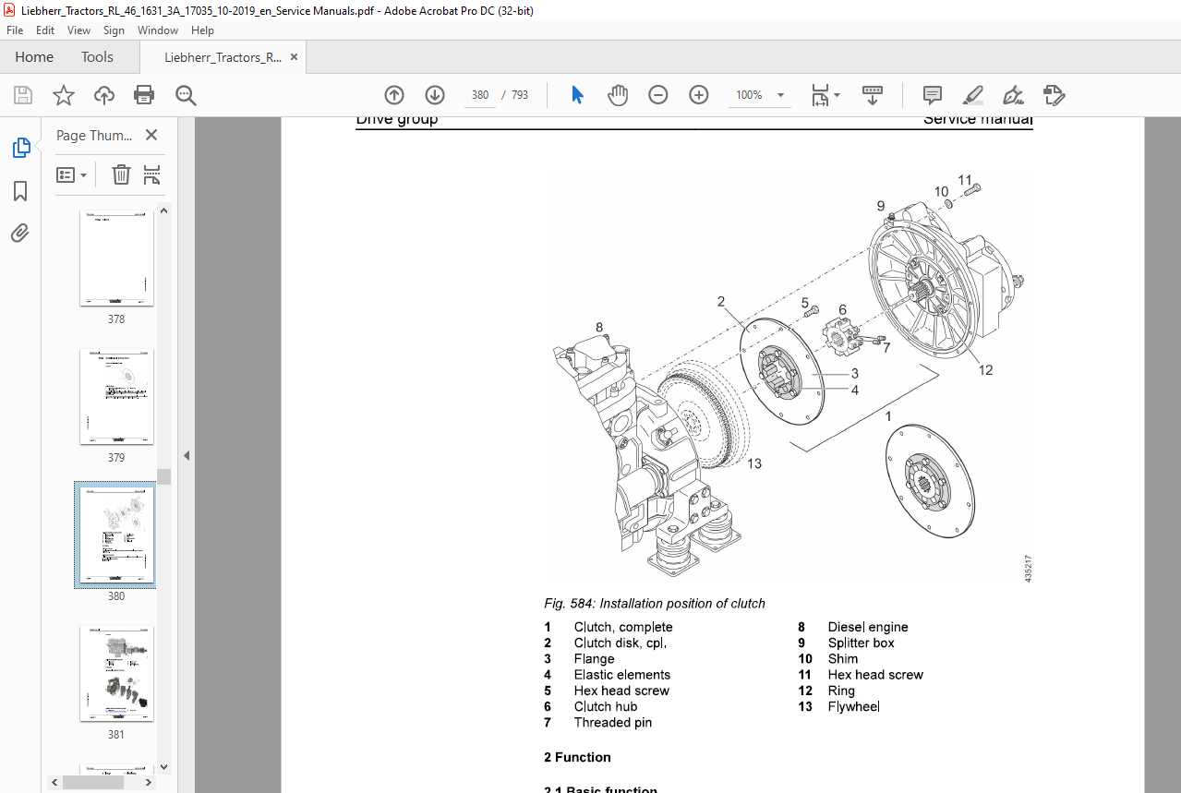1181x793 pixels.
Task: Open the View menu
Action: [79, 30]
